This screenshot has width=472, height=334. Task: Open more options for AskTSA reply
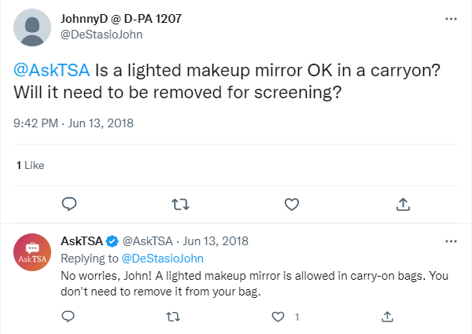(x=451, y=240)
